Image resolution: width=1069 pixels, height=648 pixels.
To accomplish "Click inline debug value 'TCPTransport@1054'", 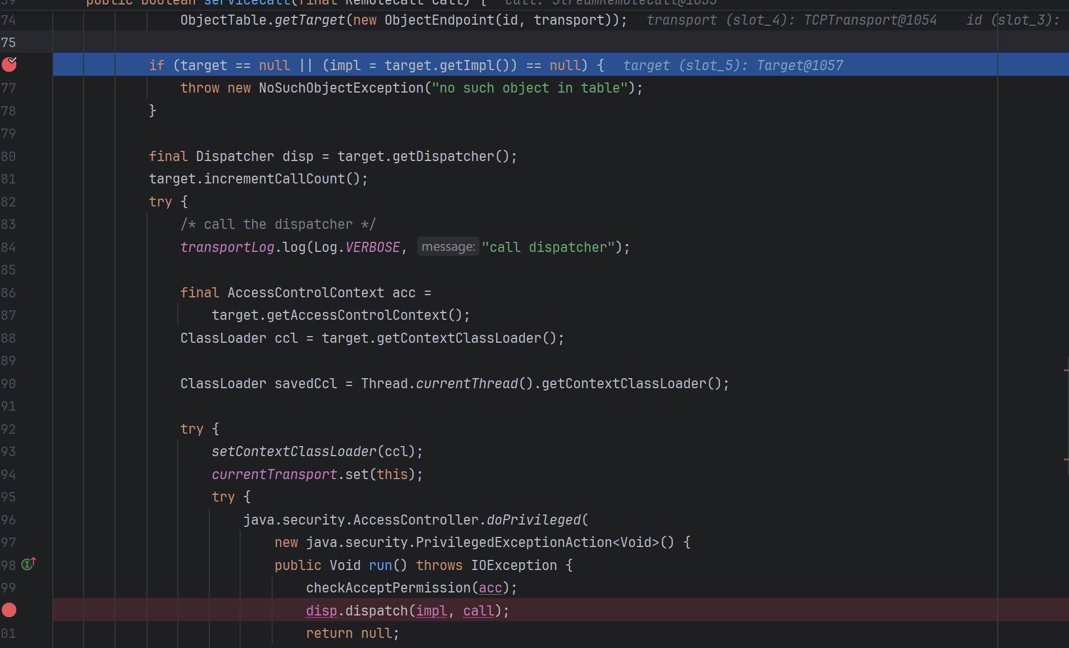I will point(870,20).
